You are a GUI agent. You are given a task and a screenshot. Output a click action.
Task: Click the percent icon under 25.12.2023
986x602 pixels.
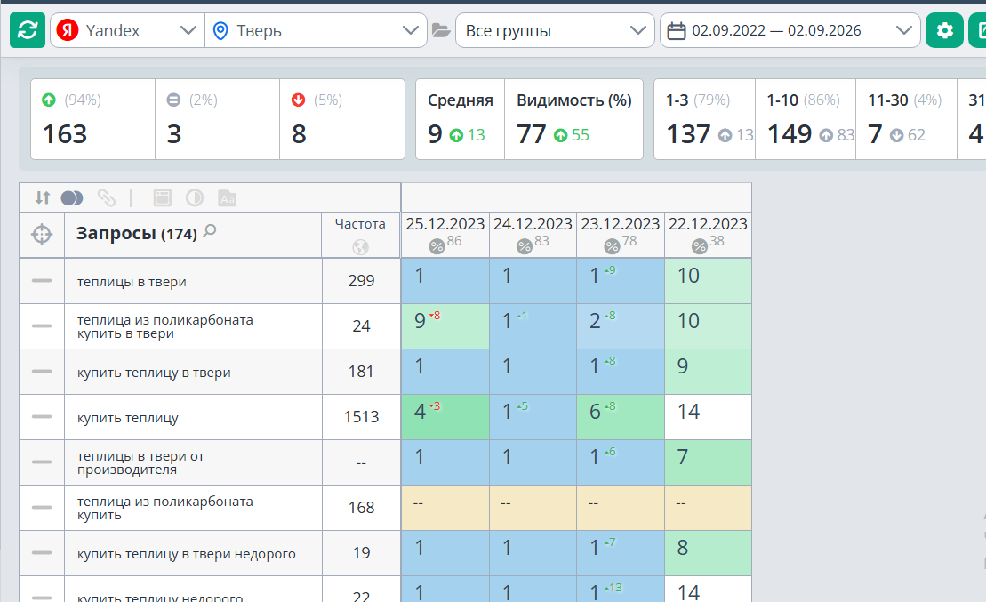pyautogui.click(x=437, y=246)
